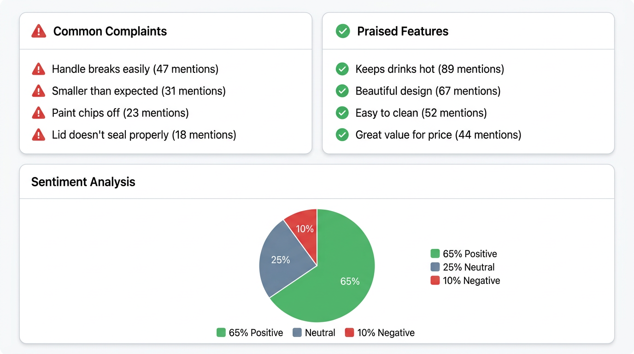
Task: Click the warning icon beside Lid doesn't seal properly
Action: click(39, 135)
